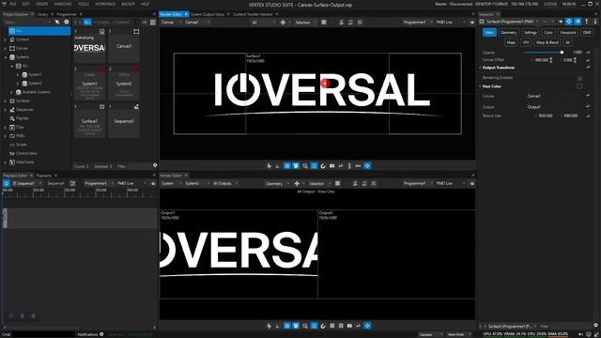The height and width of the screenshot is (338, 601).
Task: Select the ioversal.png content thumbnail
Action: coord(89,46)
